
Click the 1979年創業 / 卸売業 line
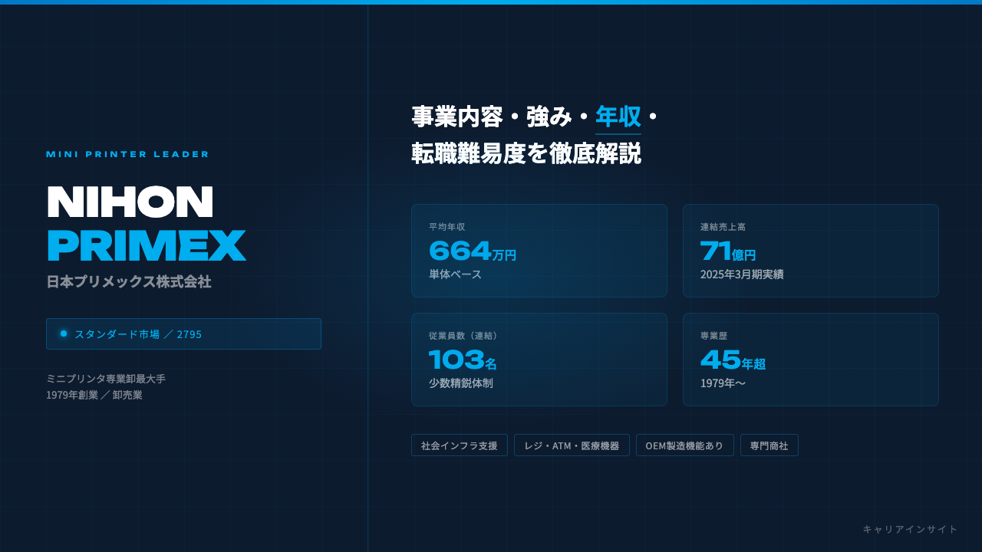click(x=94, y=395)
